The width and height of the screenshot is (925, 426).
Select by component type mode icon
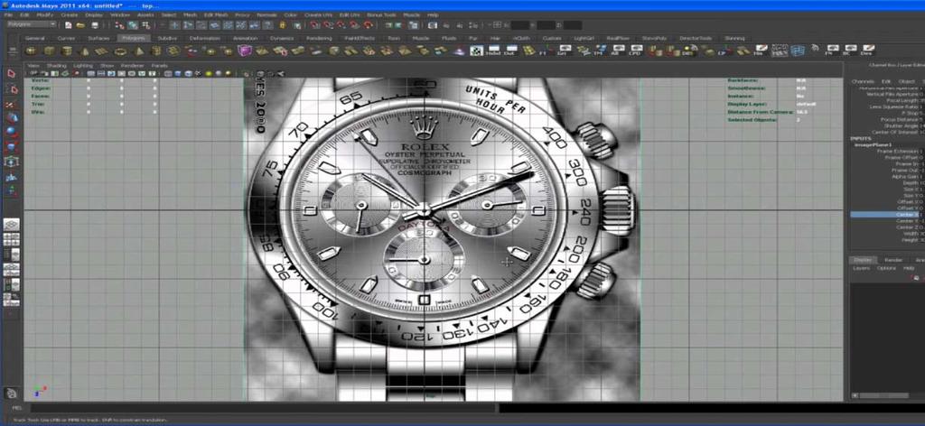[145, 25]
